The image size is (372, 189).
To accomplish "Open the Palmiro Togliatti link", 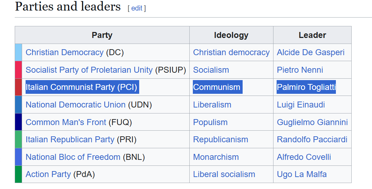I will [306, 87].
